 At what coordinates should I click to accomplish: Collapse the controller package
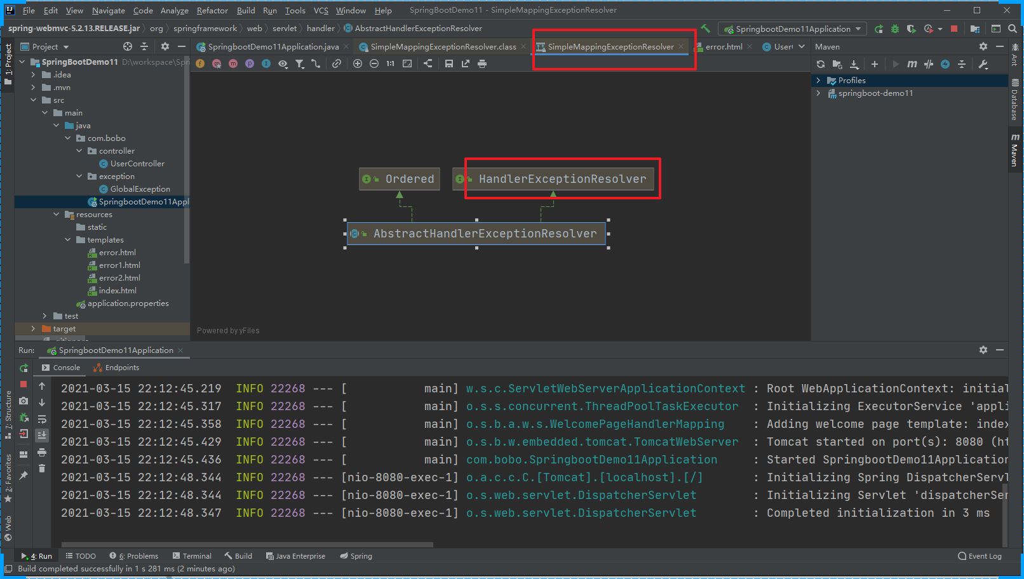coord(79,151)
